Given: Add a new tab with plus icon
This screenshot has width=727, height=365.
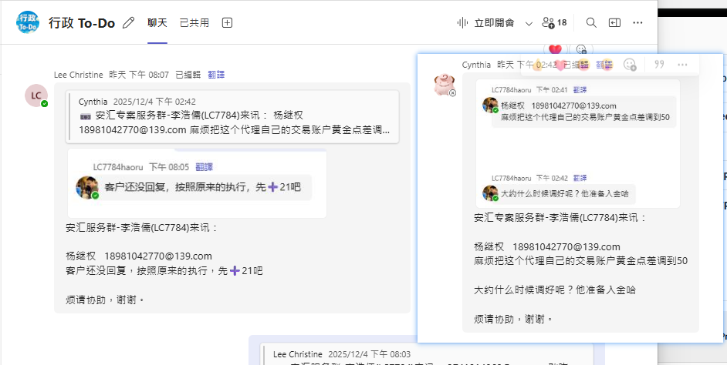Looking at the screenshot, I should coord(227,22).
